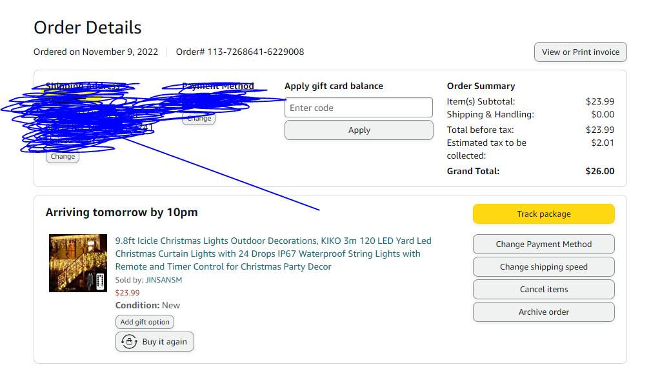Add gift option to the item
The width and height of the screenshot is (660, 378).
pos(145,322)
